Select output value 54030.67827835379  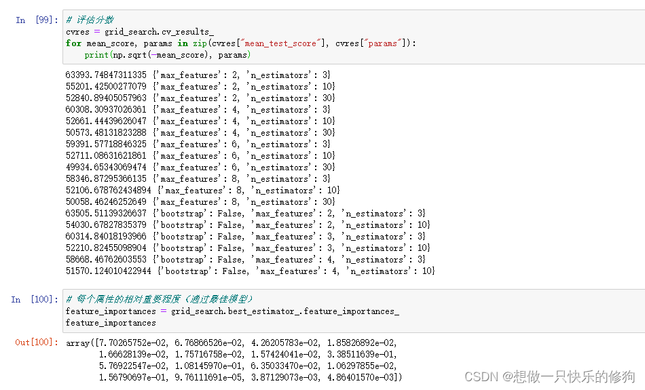click(106, 225)
